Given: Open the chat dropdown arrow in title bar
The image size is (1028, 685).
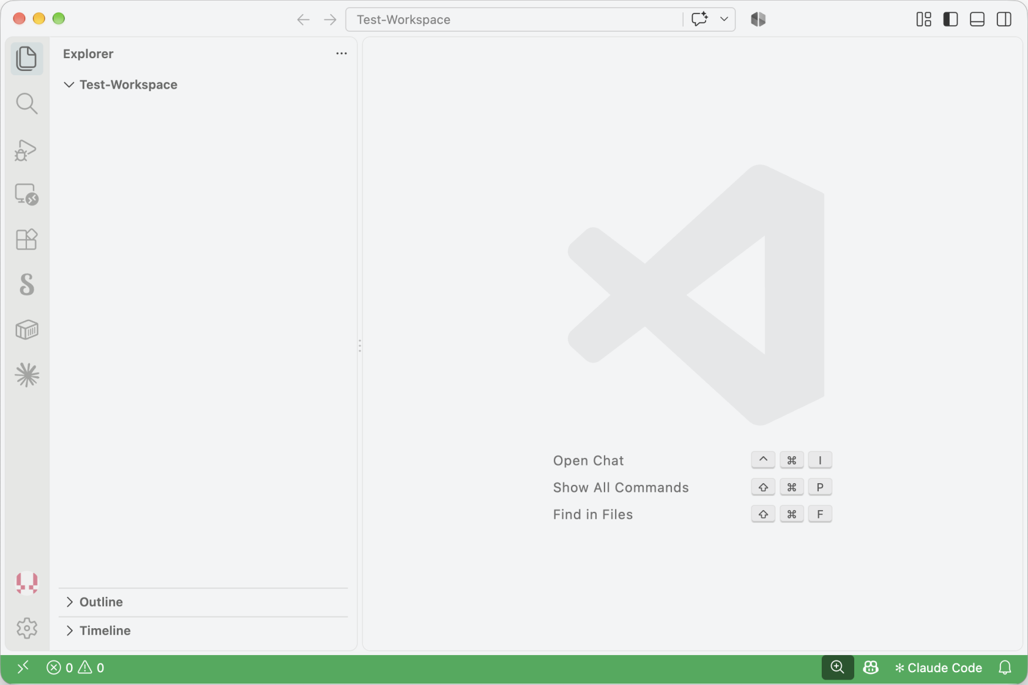Looking at the screenshot, I should point(724,20).
